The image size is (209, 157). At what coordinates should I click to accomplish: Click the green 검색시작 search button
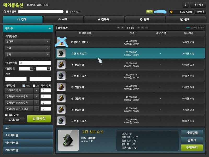(39, 119)
